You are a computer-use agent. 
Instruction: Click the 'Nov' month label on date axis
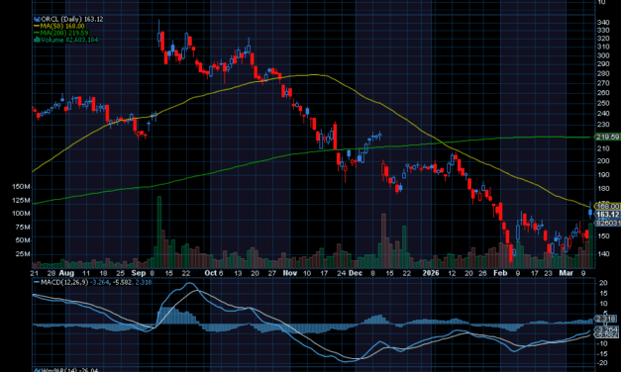click(290, 273)
